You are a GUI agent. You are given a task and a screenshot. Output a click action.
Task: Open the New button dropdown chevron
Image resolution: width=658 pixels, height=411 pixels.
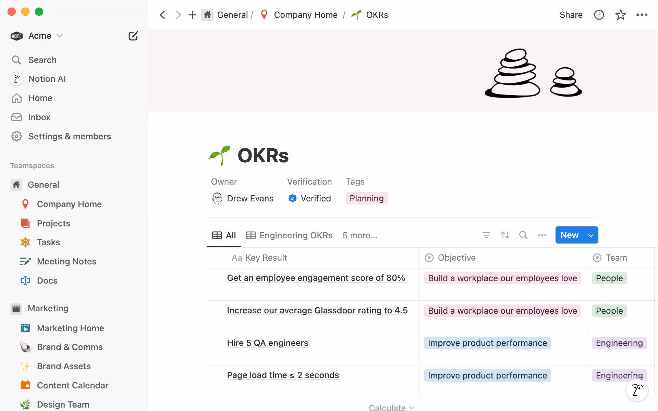click(590, 235)
